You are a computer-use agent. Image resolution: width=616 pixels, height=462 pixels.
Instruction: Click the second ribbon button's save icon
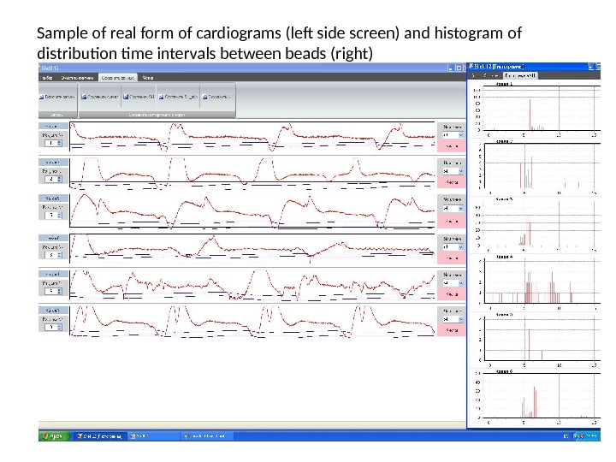(x=84, y=97)
